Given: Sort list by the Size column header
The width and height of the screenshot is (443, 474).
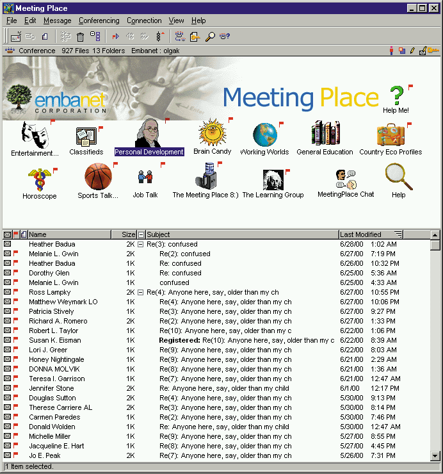Looking at the screenshot, I should pyautogui.click(x=124, y=234).
